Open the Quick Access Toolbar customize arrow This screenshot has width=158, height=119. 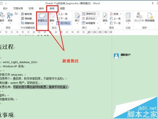(6, 3)
